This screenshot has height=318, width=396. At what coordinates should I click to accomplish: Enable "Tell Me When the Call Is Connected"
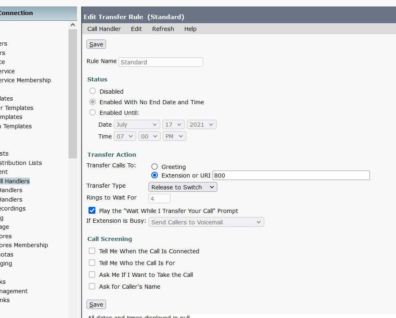click(92, 251)
